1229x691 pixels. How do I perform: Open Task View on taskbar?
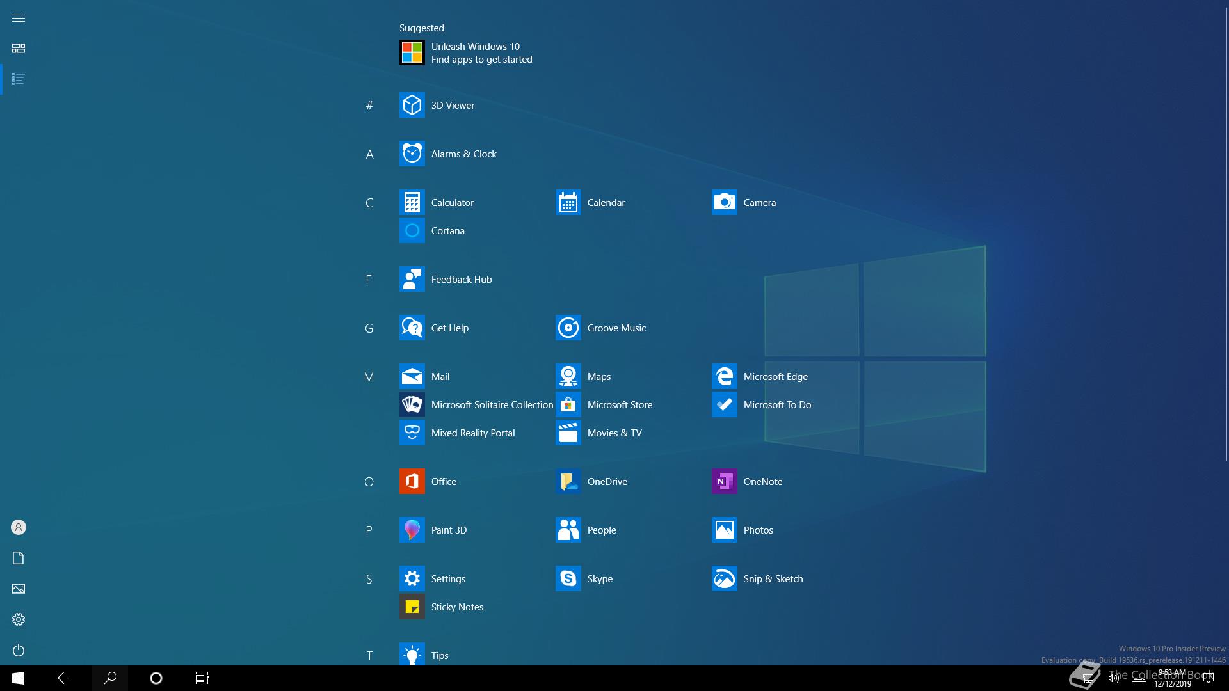coord(202,678)
